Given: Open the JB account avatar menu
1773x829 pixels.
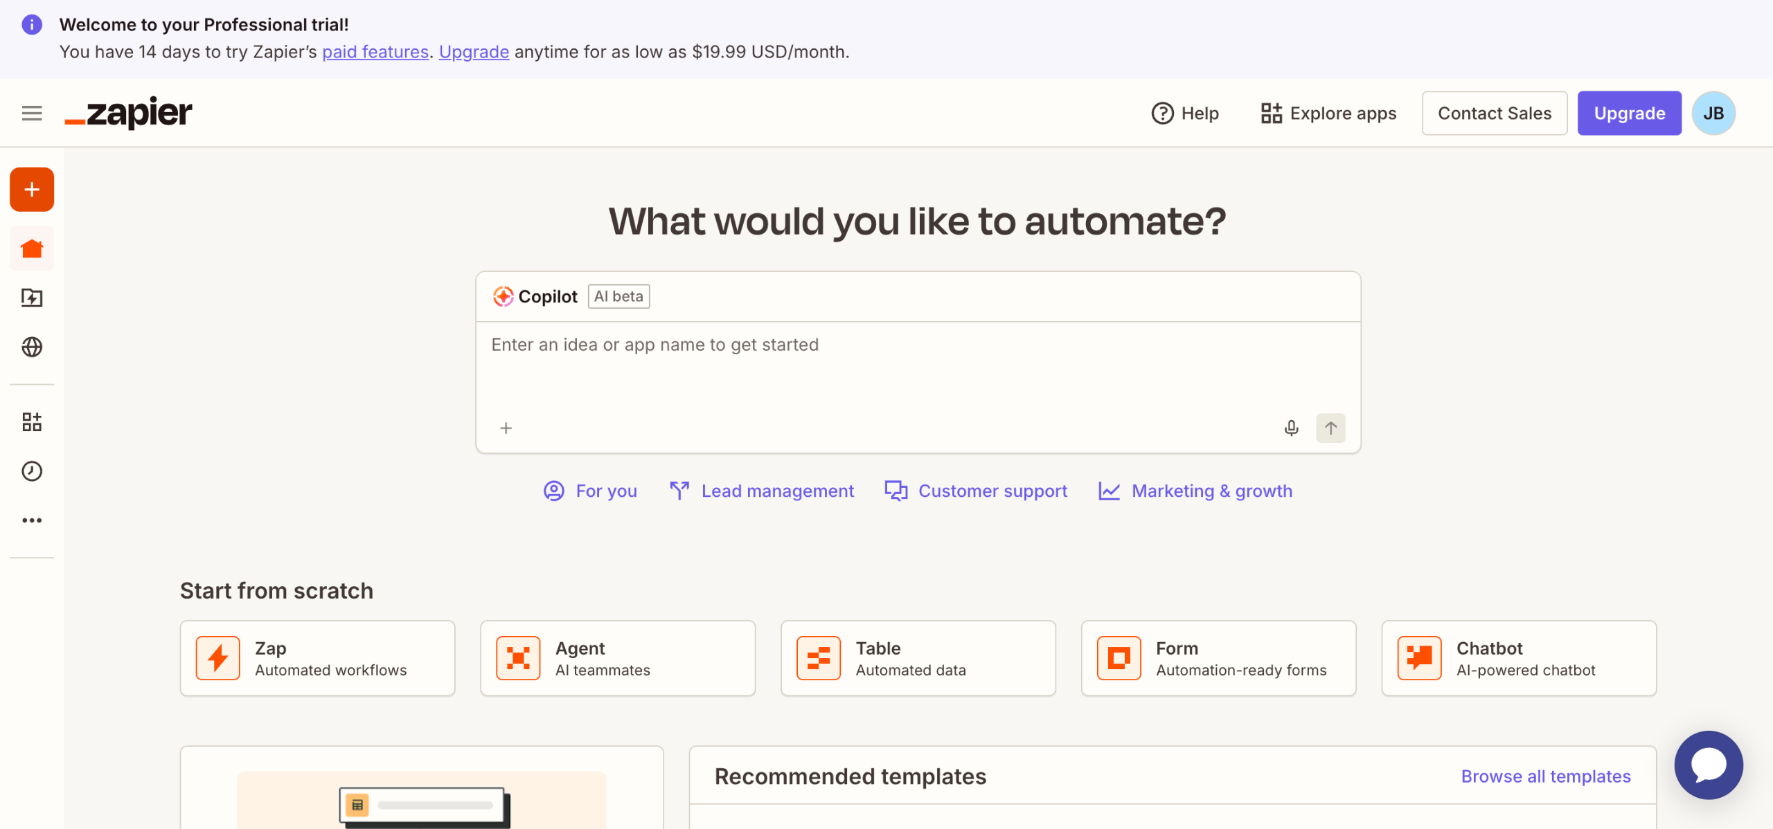Looking at the screenshot, I should [1713, 113].
